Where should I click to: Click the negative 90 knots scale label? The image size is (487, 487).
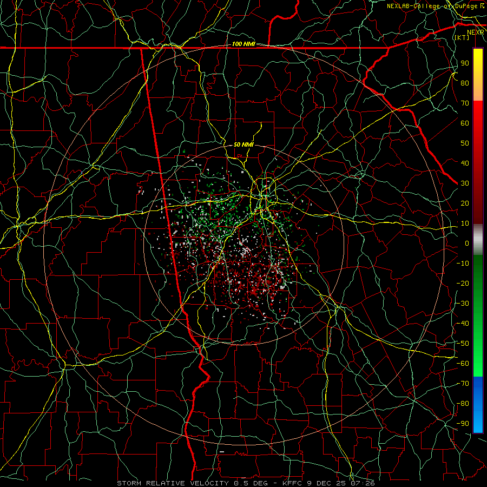pyautogui.click(x=463, y=424)
